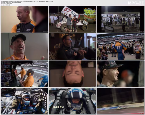Open thumbnail with 12:29 PM timestamp overlay
Viewport: 145px width, 115px height.
(72, 101)
